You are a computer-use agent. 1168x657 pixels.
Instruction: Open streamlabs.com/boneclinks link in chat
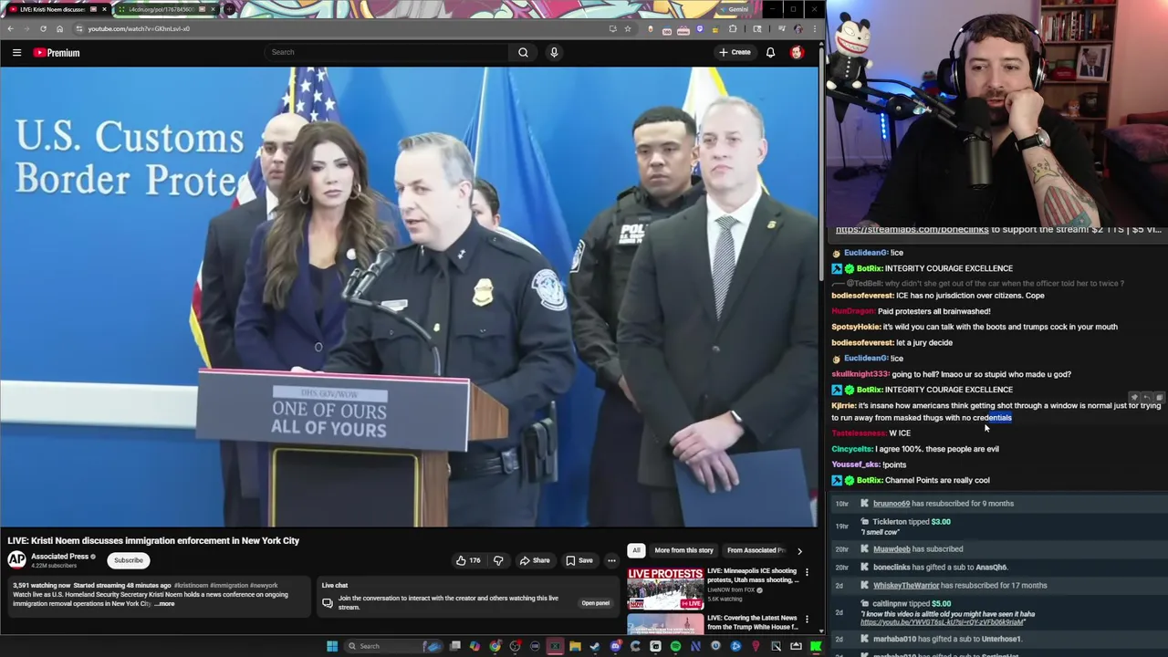pyautogui.click(x=912, y=230)
